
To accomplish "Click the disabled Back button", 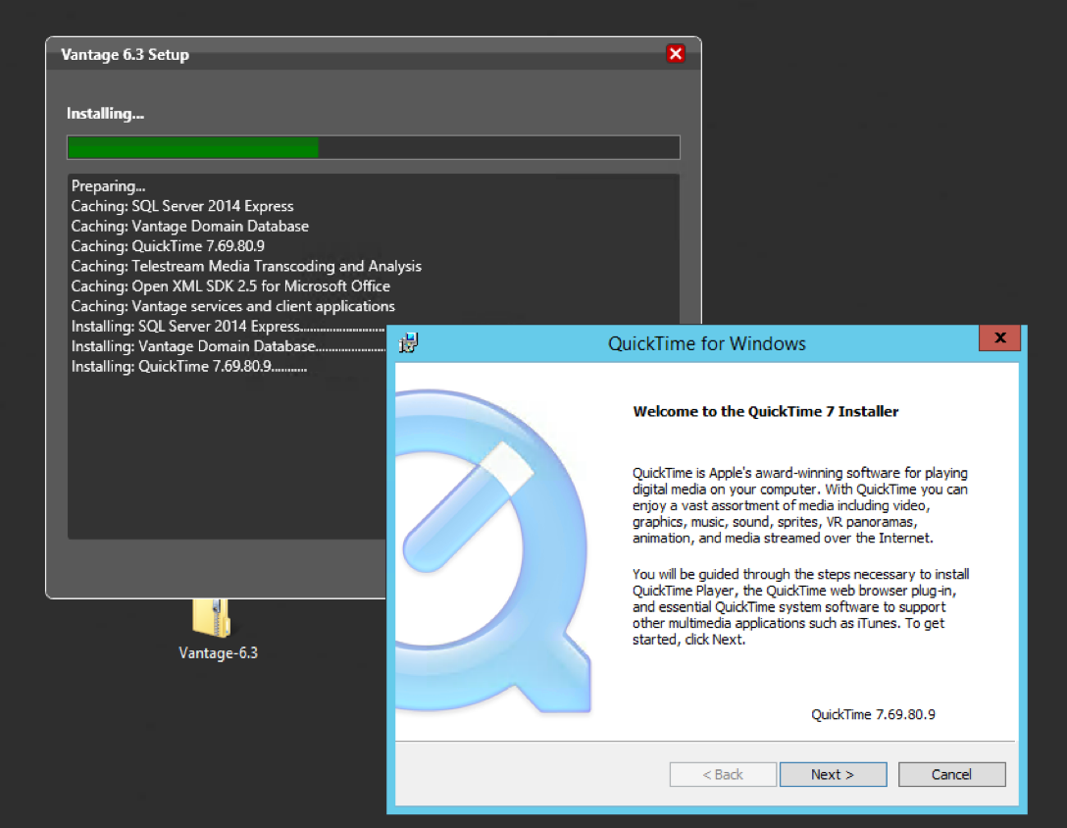I will [x=723, y=774].
